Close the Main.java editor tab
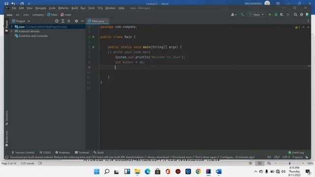The width and height of the screenshot is (315, 177). tap(107, 21)
